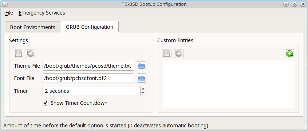The height and width of the screenshot is (131, 308).
Task: Click the status bar timer help text
Action: (x=106, y=126)
